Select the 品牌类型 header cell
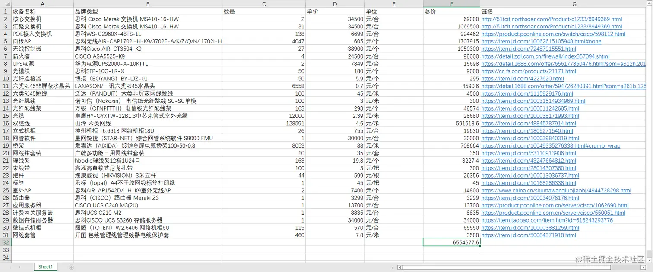653x272 pixels. [x=148, y=12]
